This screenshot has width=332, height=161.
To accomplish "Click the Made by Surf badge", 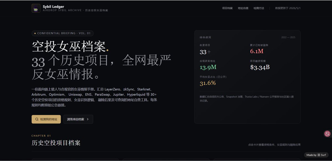I will 316,155.
